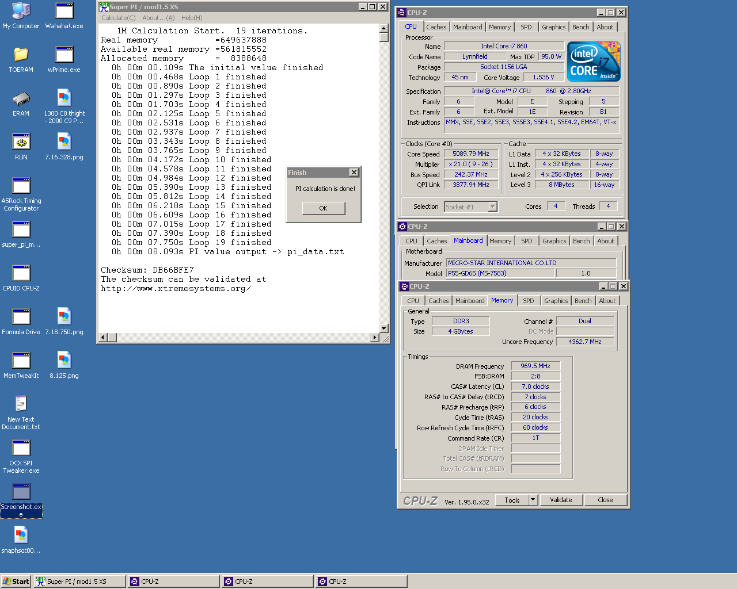Open CPU tab in middle CPU-Z window

pyautogui.click(x=411, y=241)
